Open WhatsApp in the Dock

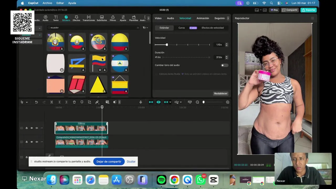pyautogui.click(x=201, y=180)
